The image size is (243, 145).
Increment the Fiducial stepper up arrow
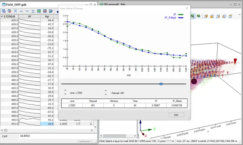point(105,91)
